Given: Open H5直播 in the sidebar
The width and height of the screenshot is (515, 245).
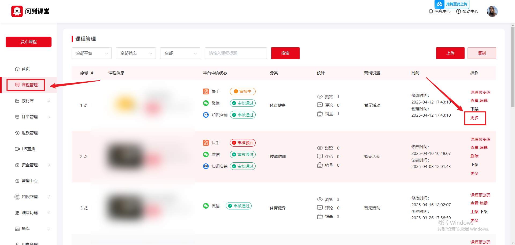Looking at the screenshot, I should pos(28,149).
